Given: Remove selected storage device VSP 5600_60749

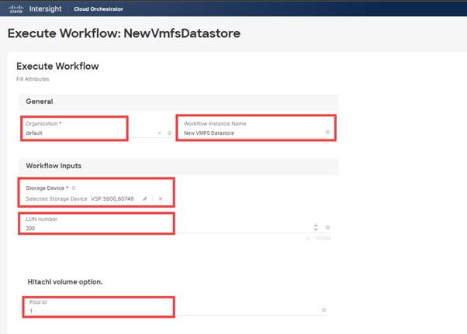Looking at the screenshot, I should [161, 198].
